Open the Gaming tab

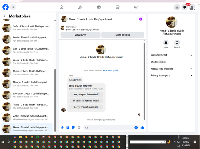[x=136, y=7]
